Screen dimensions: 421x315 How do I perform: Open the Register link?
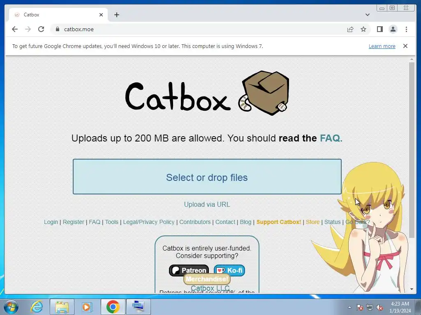coord(73,222)
